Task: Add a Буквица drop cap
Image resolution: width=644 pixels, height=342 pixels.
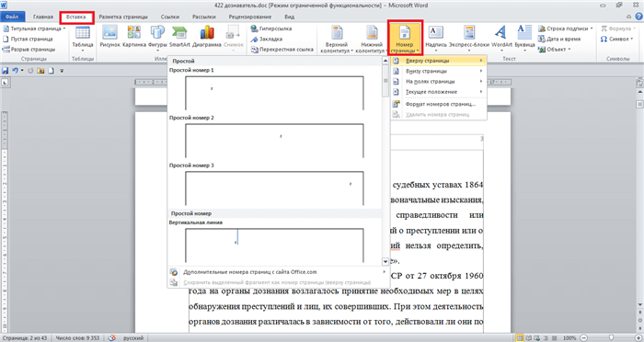Action: (x=524, y=39)
